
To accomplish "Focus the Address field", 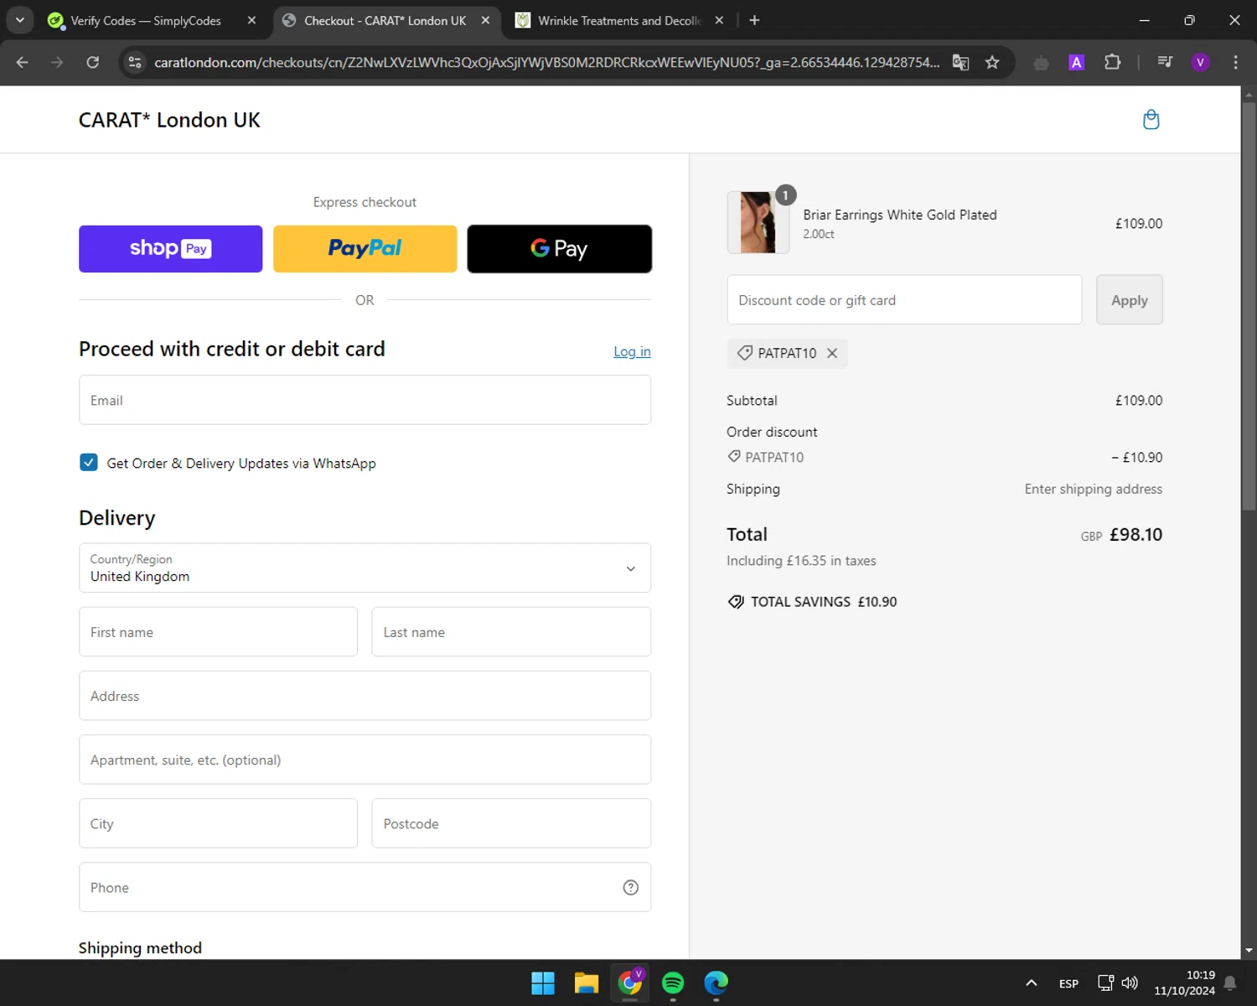I will click(365, 696).
